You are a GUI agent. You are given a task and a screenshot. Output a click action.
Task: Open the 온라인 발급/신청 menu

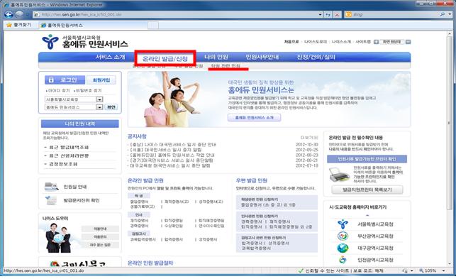[x=165, y=58]
